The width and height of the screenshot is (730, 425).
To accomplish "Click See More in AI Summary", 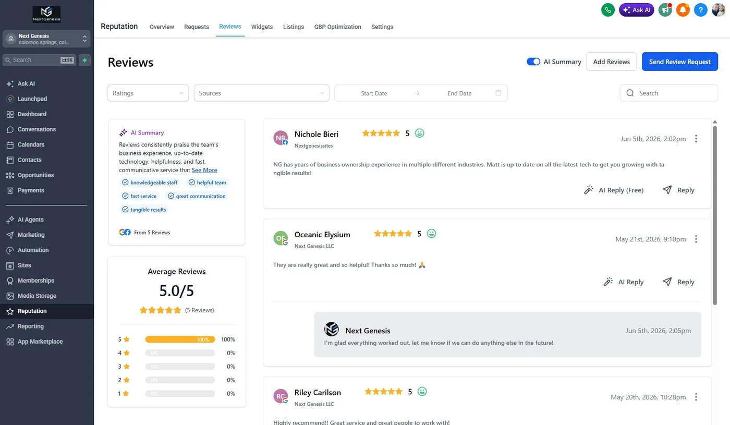I will point(204,170).
